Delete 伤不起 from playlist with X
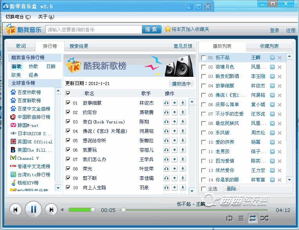 279,58
